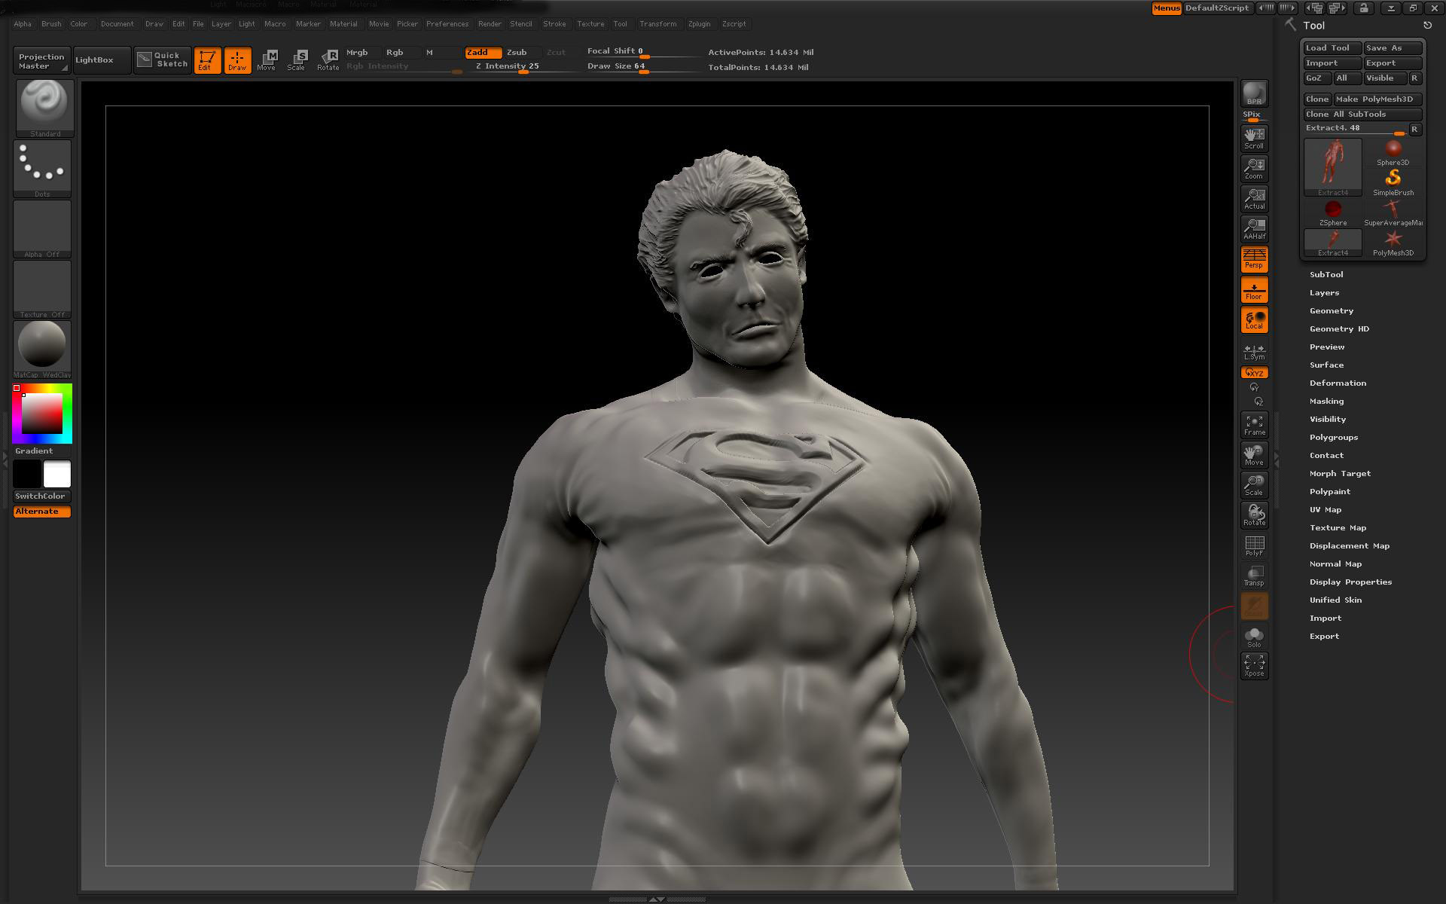Click the right shelf Rotate icon
This screenshot has height=904, width=1446.
(x=1254, y=515)
